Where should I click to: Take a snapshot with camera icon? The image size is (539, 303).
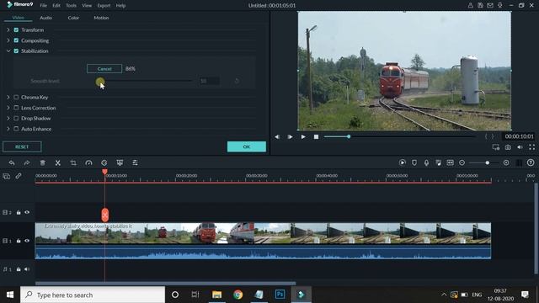coord(508,147)
